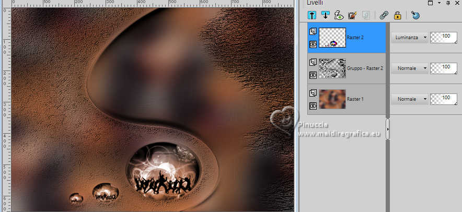Screen dimensions: 462x212
Task: Click the move layer up icon
Action: click(311, 15)
